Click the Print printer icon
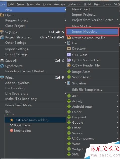The width and height of the screenshot is (120, 159). tap(2, 77)
